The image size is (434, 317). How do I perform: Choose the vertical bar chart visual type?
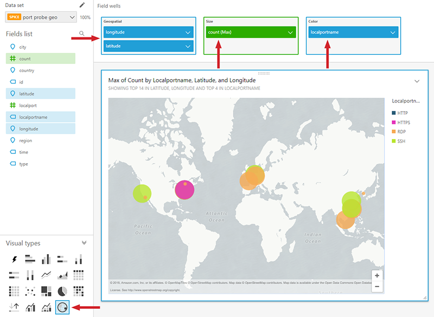46,259
